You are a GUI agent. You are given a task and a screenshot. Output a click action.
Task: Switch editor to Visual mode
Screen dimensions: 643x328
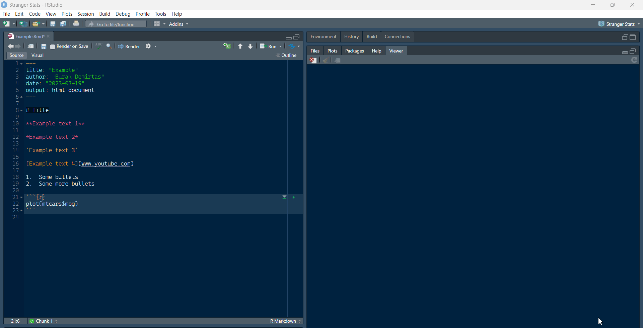pyautogui.click(x=38, y=56)
